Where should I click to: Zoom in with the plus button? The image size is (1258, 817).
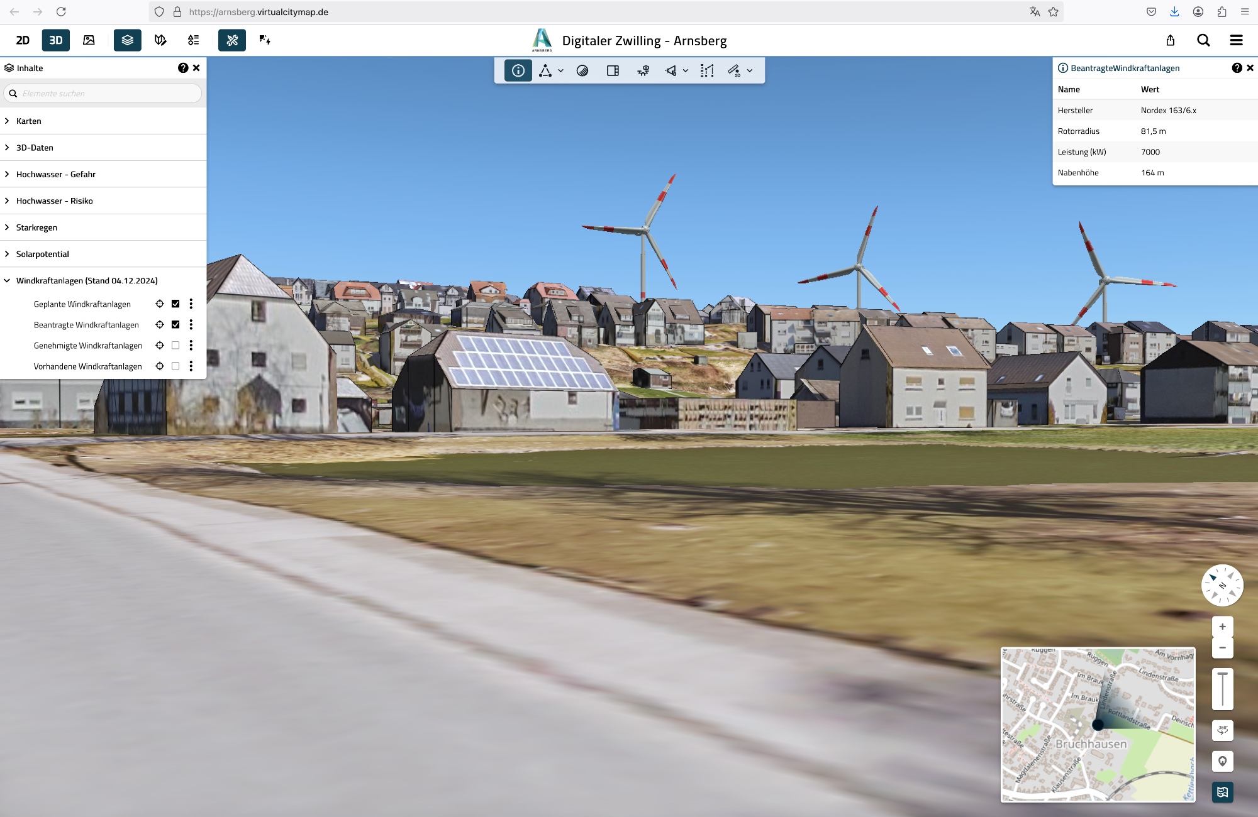coord(1222,627)
